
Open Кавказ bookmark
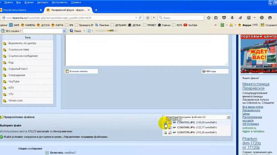(x=164, y=25)
